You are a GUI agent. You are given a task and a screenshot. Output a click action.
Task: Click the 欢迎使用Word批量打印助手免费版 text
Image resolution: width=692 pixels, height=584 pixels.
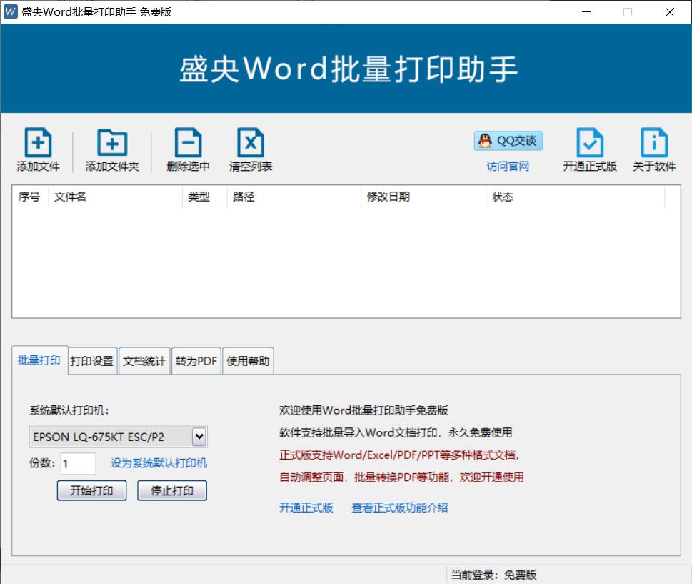click(x=363, y=410)
